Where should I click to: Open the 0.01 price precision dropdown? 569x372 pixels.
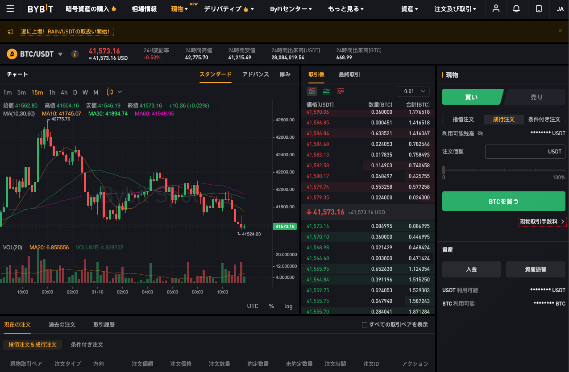[413, 91]
